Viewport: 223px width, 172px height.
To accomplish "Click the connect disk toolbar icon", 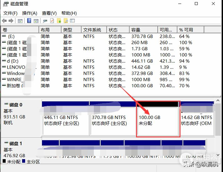I will pos(45,21).
